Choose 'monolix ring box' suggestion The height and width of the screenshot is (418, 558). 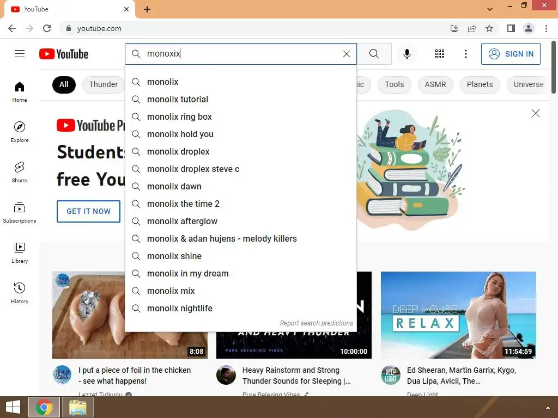coord(240,116)
